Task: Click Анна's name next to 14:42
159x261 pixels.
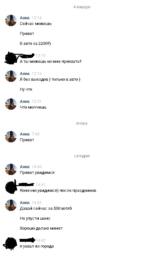Action: pyautogui.click(x=25, y=203)
